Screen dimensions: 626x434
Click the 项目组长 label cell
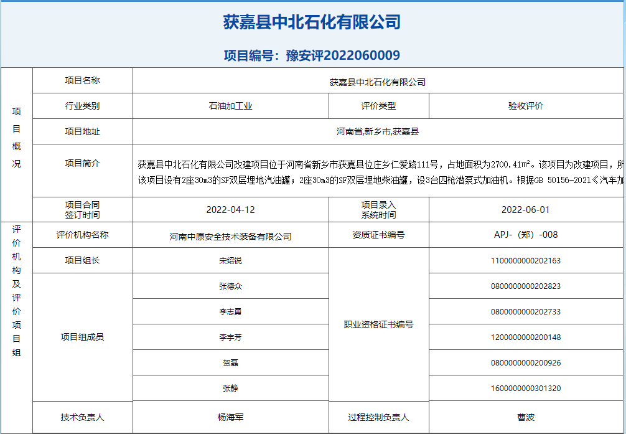[x=83, y=260]
